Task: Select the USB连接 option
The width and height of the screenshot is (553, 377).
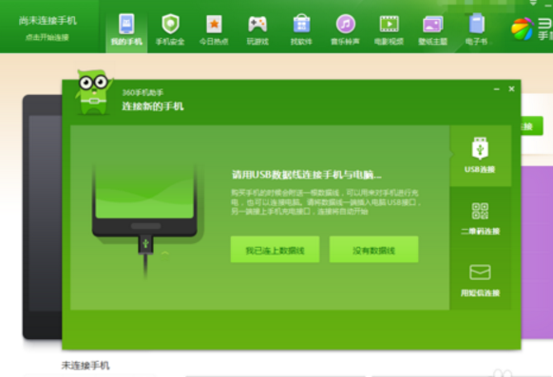Action: click(480, 156)
